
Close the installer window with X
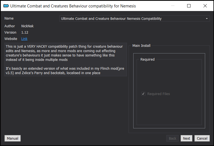[205, 6]
